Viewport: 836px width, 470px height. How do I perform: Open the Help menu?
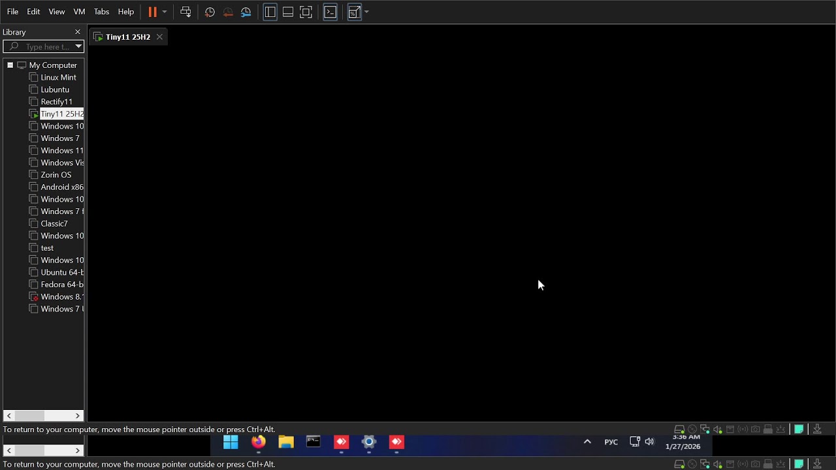[126, 12]
